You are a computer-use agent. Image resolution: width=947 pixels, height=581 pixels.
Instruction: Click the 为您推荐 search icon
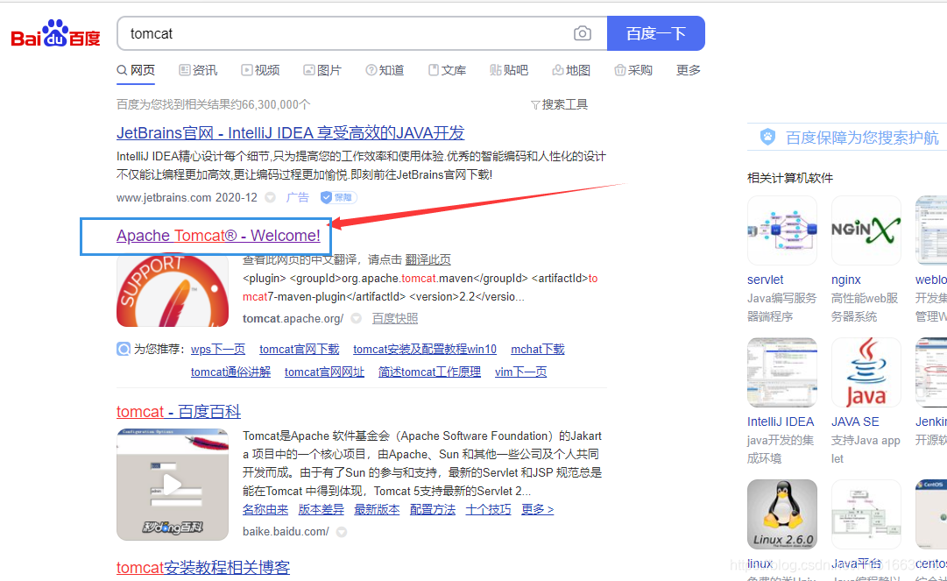(x=124, y=349)
